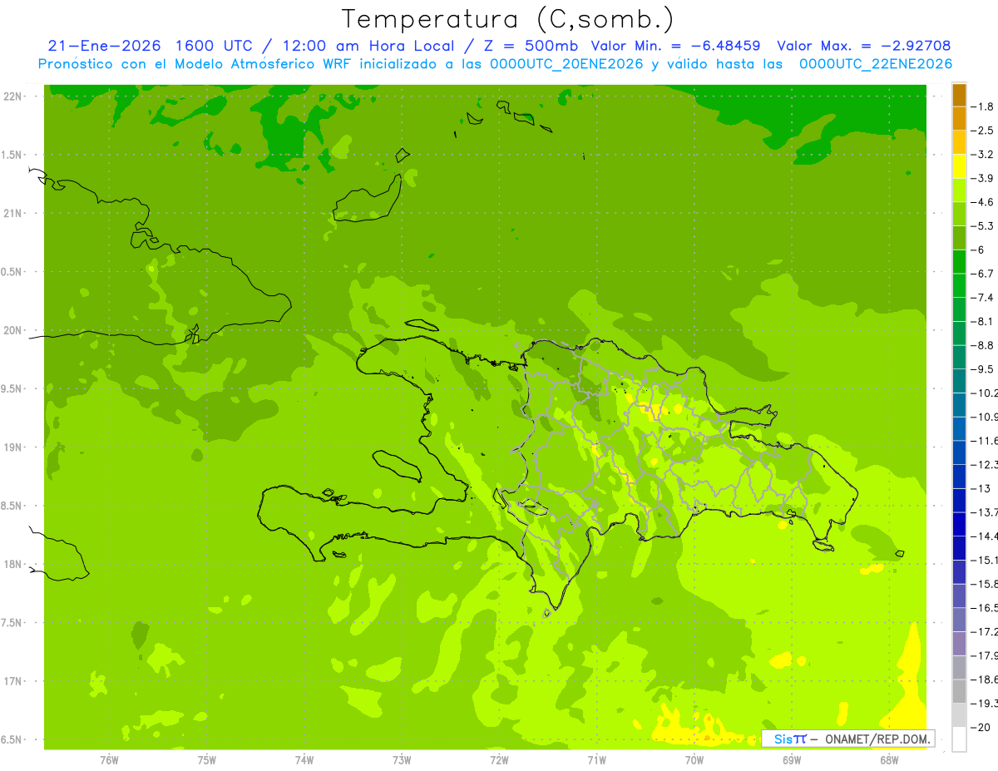Viewport: 998px width, 771px height.
Task: Click the '-5.3' color bar value
Action: point(983,225)
